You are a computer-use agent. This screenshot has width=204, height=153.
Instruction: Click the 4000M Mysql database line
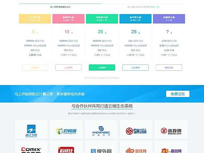(x=102, y=46)
